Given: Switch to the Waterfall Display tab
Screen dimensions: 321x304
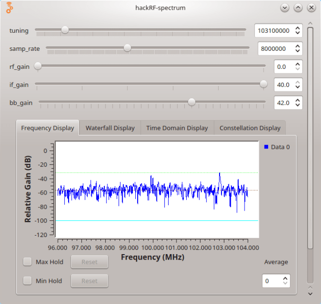Looking at the screenshot, I should 110,128.
